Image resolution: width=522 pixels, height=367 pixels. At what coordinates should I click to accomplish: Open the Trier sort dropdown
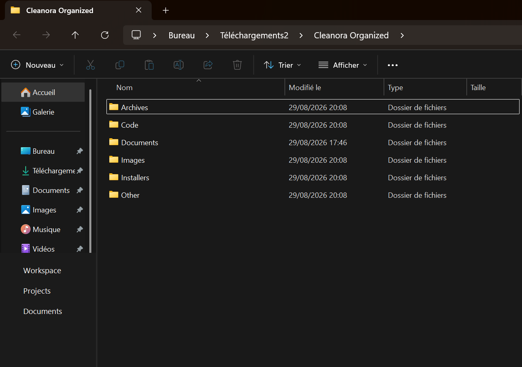point(283,65)
